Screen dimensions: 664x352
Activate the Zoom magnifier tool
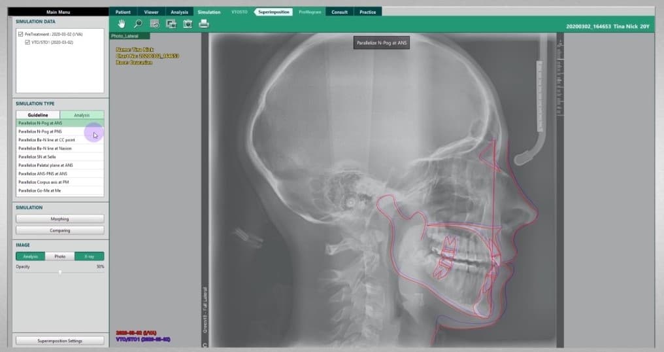137,24
